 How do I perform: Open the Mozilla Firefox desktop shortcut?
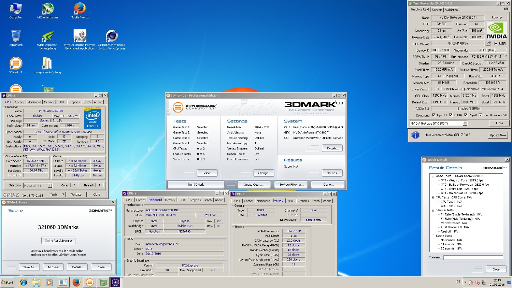tap(80, 11)
